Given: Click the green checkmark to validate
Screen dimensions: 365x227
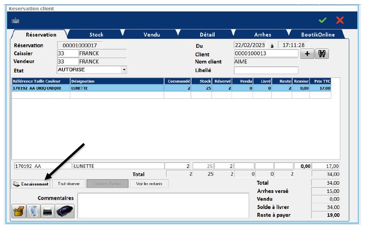Looking at the screenshot, I should (x=322, y=20).
